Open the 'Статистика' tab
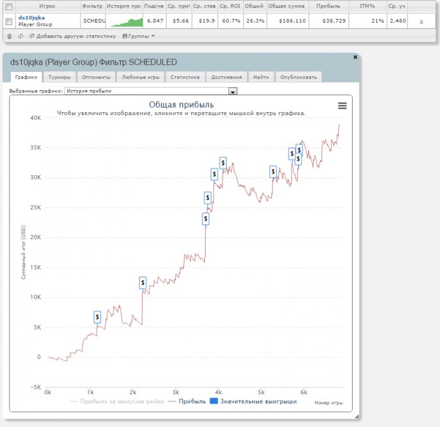The image size is (440, 427). tap(185, 77)
